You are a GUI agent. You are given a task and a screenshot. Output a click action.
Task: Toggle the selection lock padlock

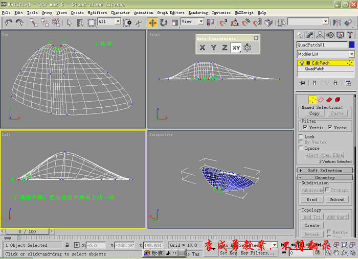(x=67, y=245)
